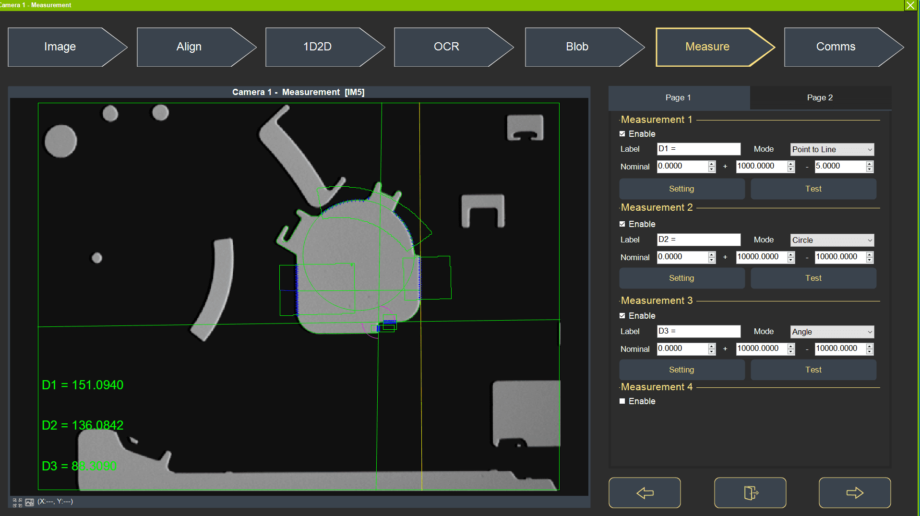Increase Measurement 1 Nominal with up arrow

pos(712,164)
